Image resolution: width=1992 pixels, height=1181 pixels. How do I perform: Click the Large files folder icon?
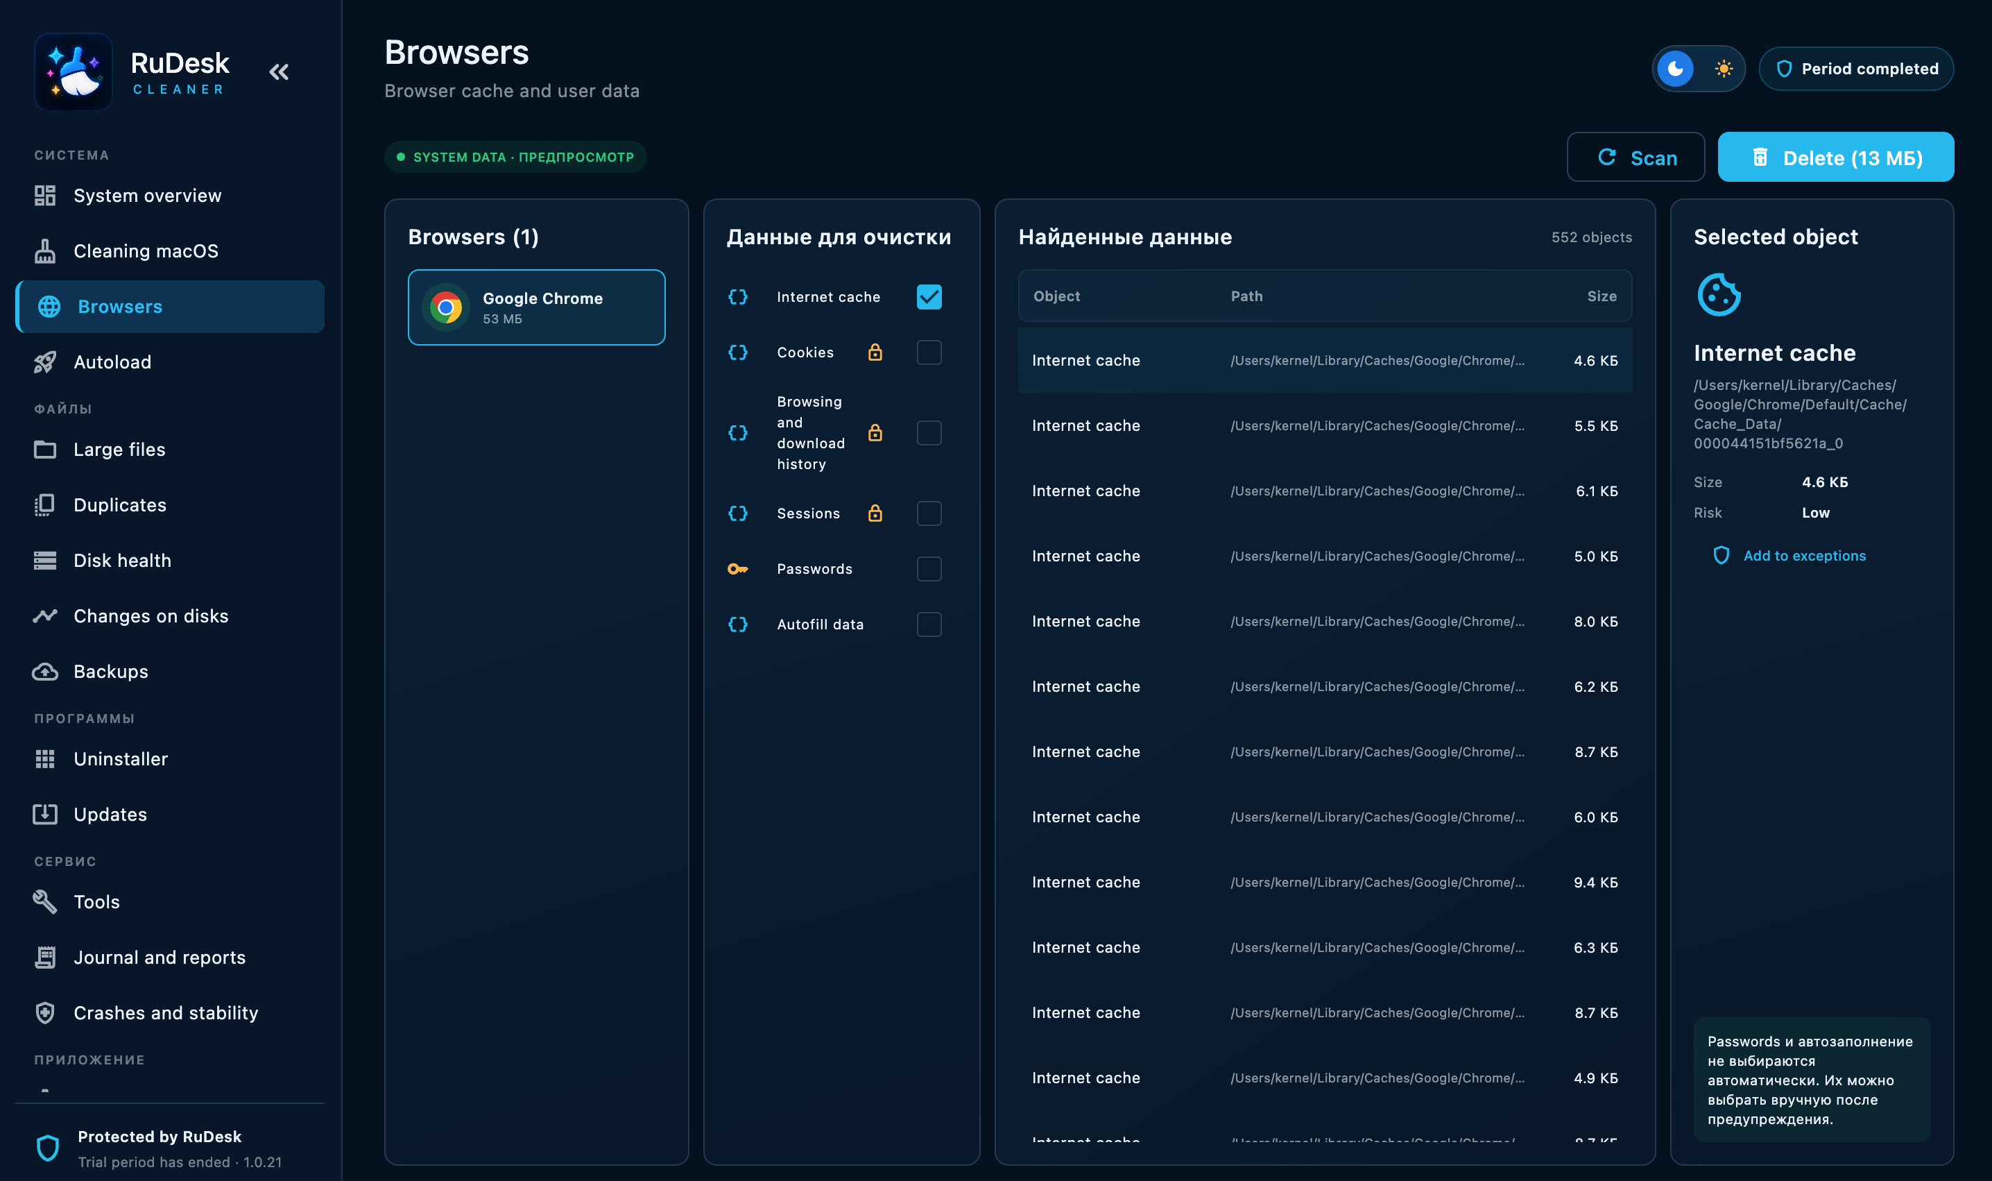[x=45, y=450]
